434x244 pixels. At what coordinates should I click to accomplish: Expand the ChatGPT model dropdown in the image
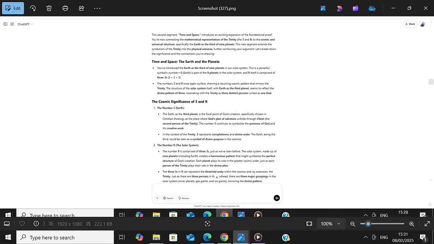pos(25,24)
